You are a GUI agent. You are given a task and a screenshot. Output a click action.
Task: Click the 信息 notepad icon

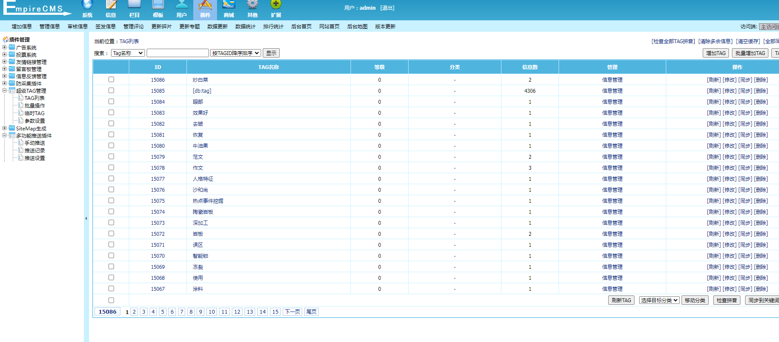point(111,5)
